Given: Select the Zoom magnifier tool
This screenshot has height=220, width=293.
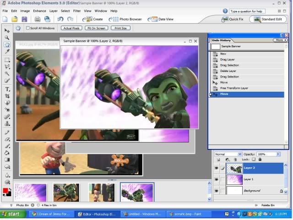Looking at the screenshot, I should [7, 37].
